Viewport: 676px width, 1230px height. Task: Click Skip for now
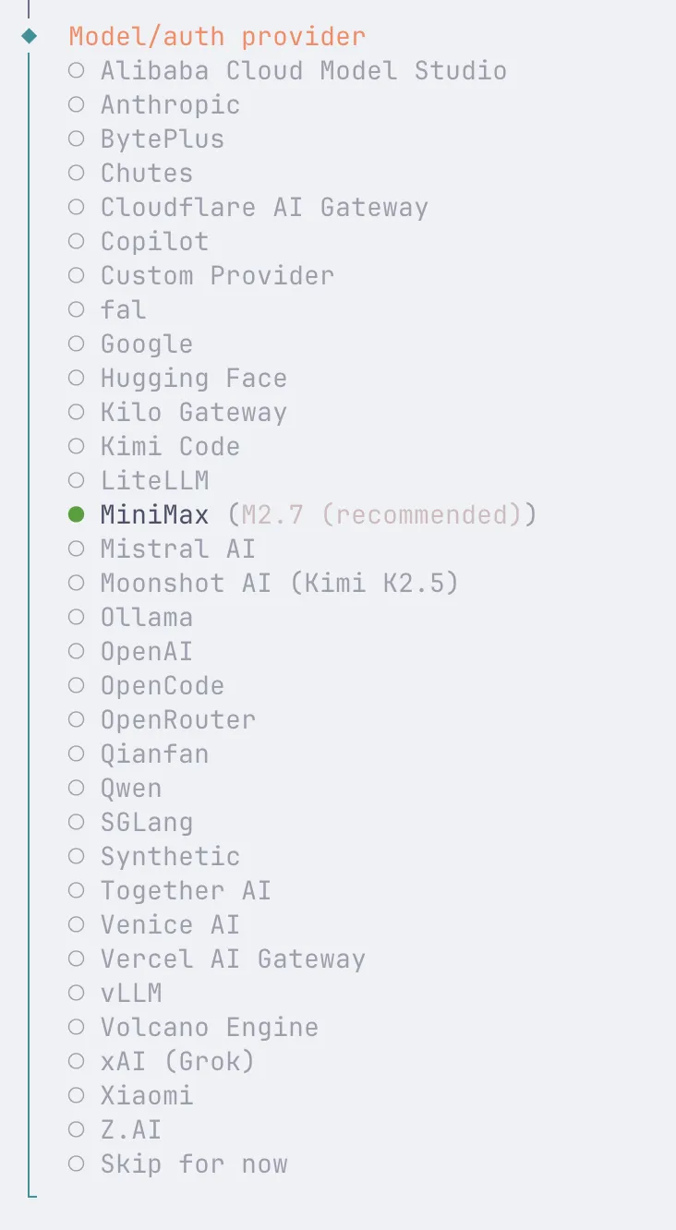[x=194, y=1164]
